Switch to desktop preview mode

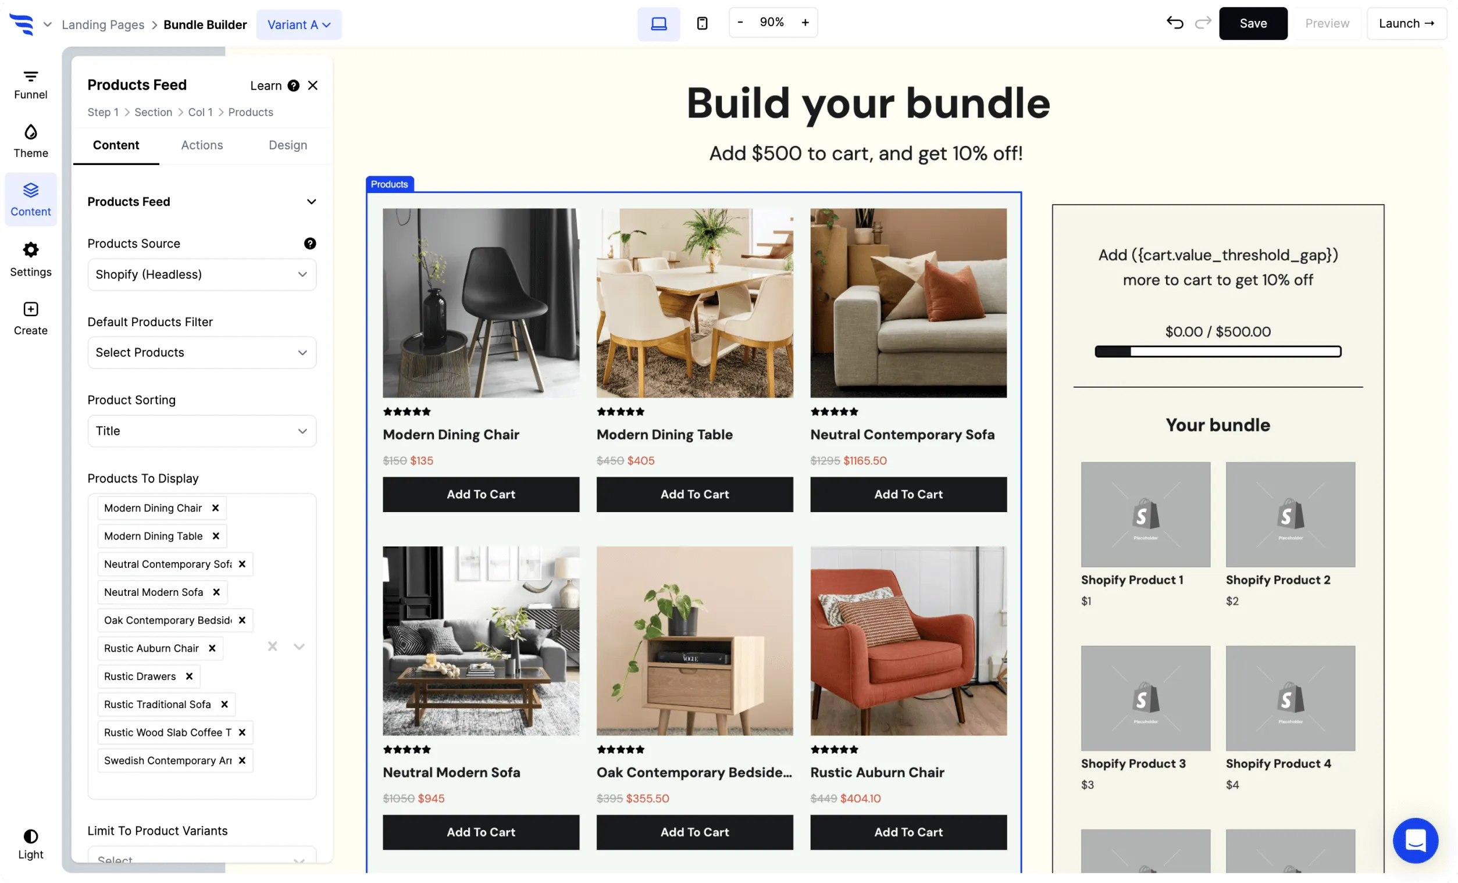point(658,23)
